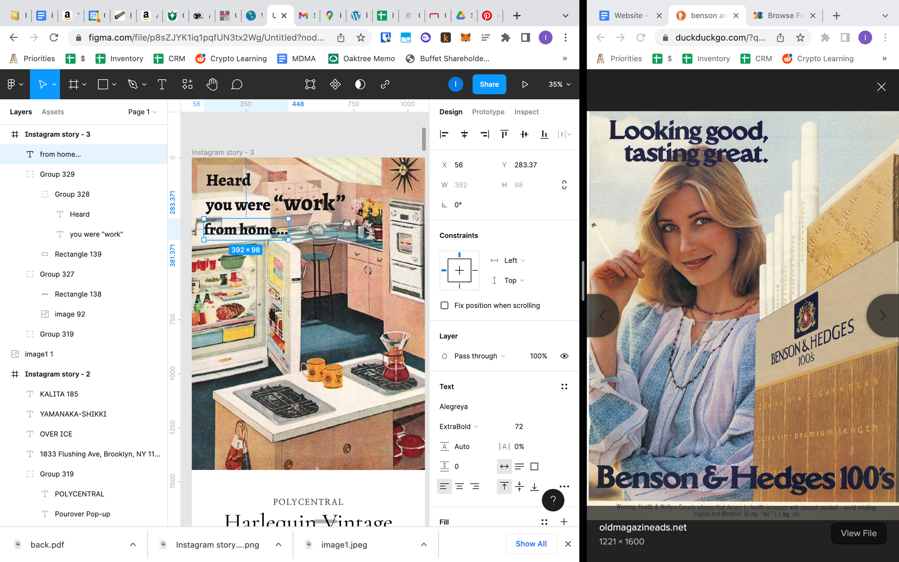Expand the ExtraBold font weight dropdown
The height and width of the screenshot is (562, 899).
tap(459, 426)
